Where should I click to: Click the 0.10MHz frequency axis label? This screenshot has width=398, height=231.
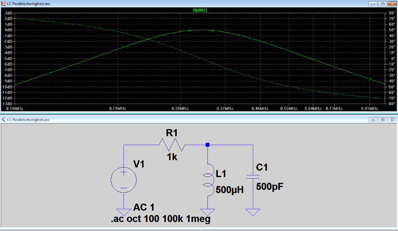point(14,109)
